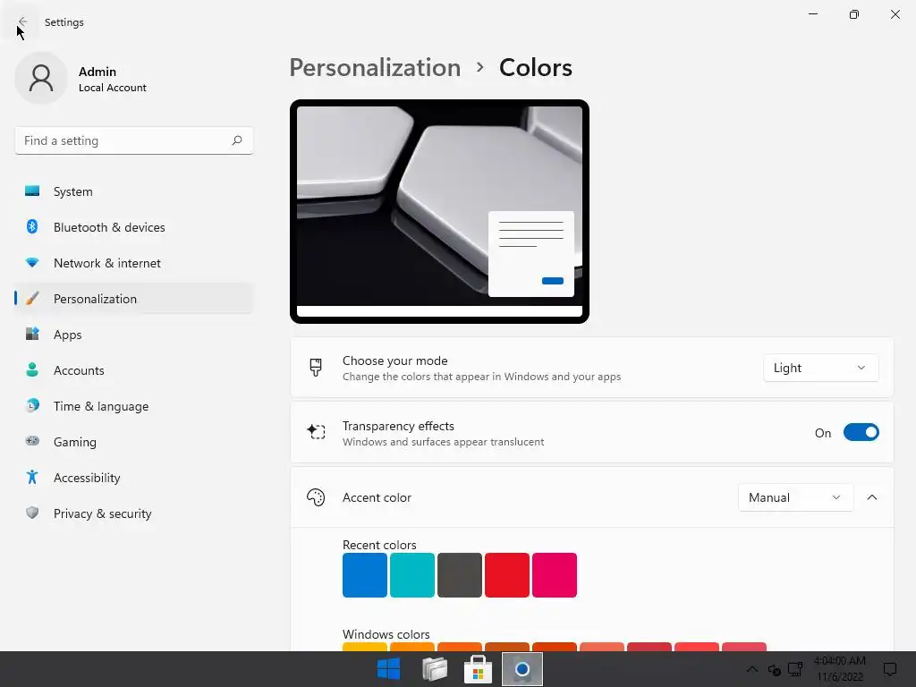916x687 pixels.
Task: Click the Accessibility figure icon
Action: [32, 478]
